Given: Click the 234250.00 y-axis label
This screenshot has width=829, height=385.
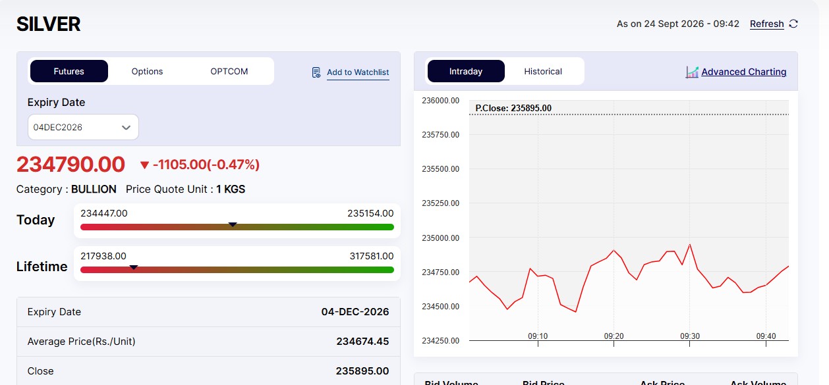Looking at the screenshot, I should click(x=440, y=341).
